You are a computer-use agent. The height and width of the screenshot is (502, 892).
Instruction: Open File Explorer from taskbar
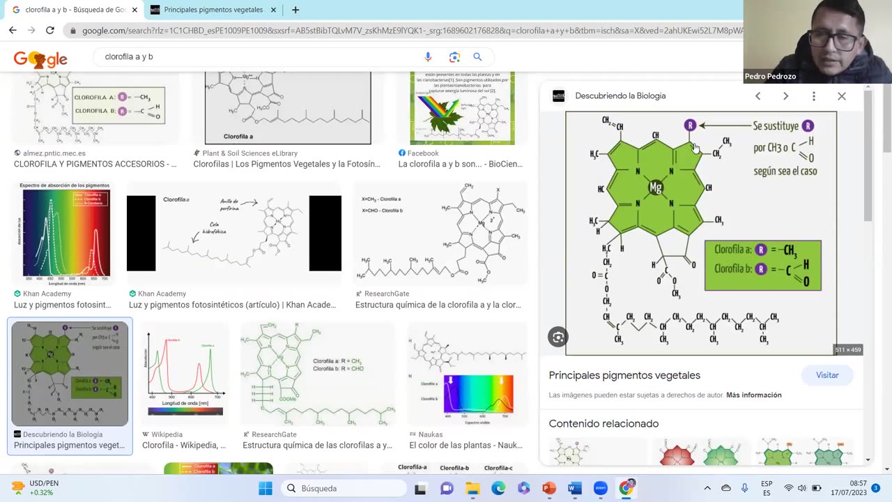pyautogui.click(x=472, y=488)
